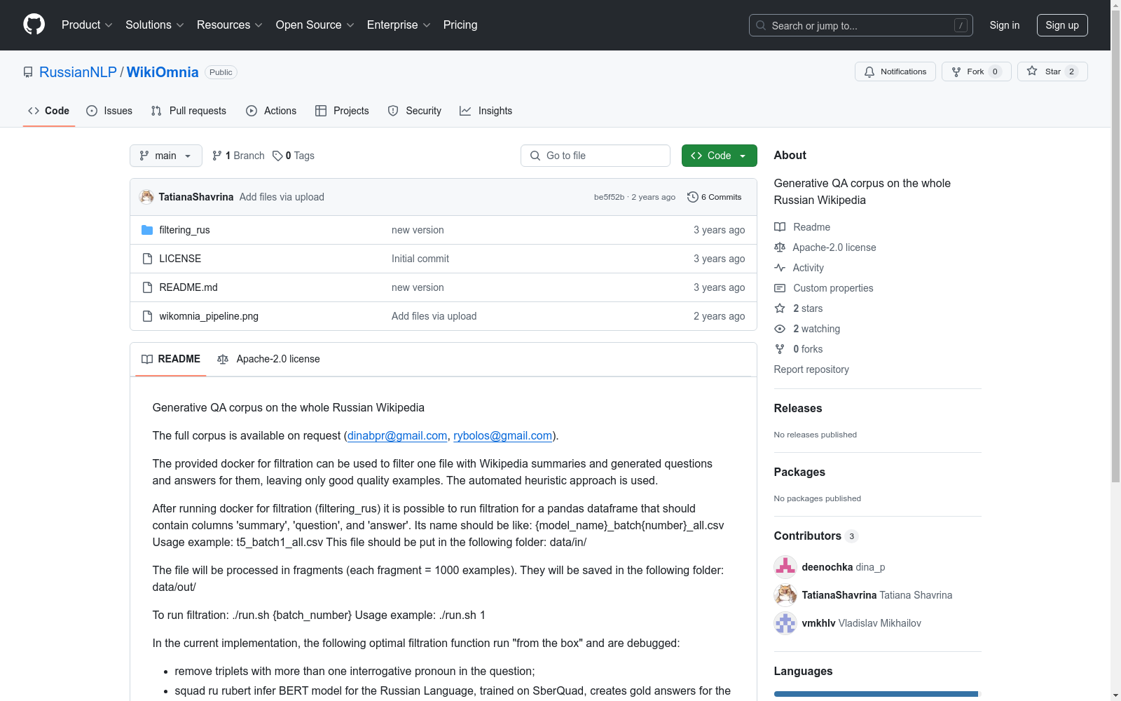Select the Apache-2.0 license tab

pos(268,359)
